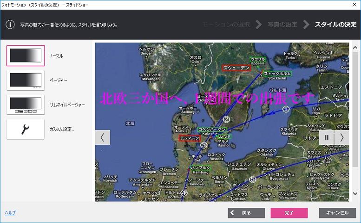Viewport: 361px width, 223px height.
Task: Click the スウェーデン map label
Action: tap(236, 68)
